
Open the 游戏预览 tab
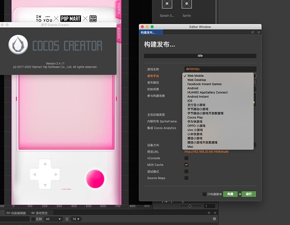pyautogui.click(x=40, y=213)
